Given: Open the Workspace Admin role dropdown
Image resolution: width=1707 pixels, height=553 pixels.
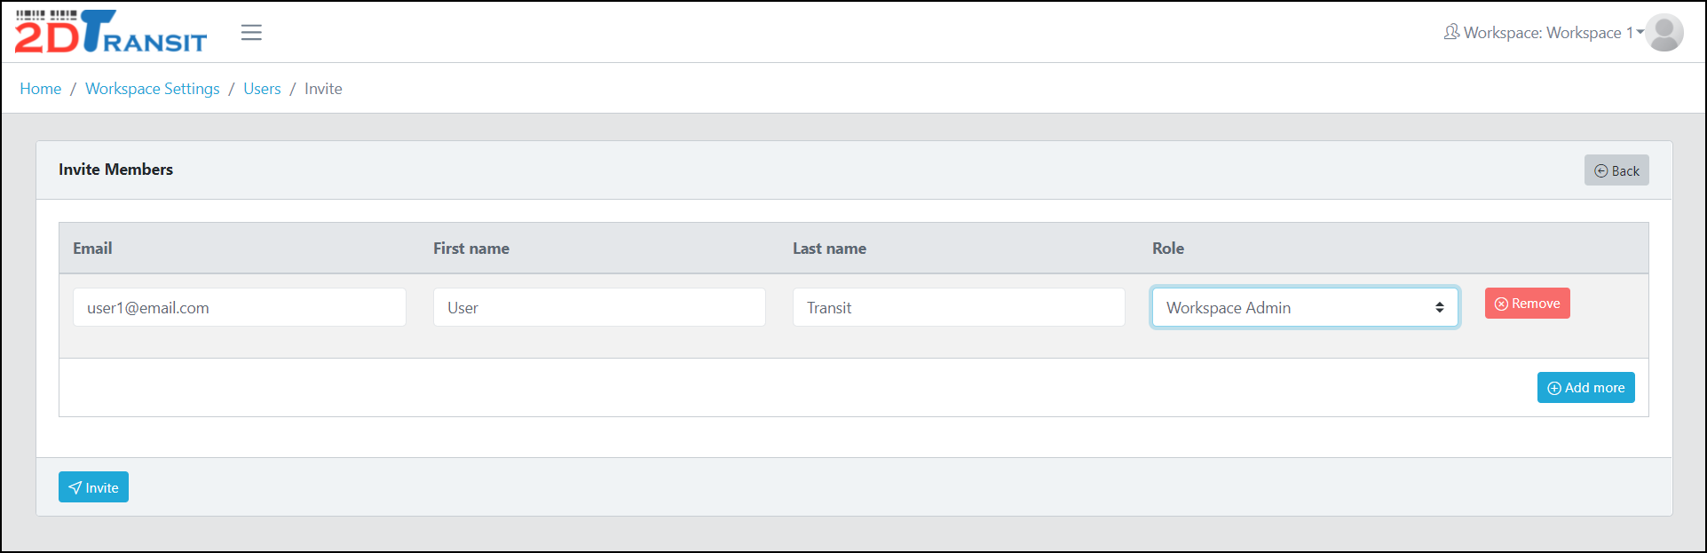Looking at the screenshot, I should point(1304,308).
